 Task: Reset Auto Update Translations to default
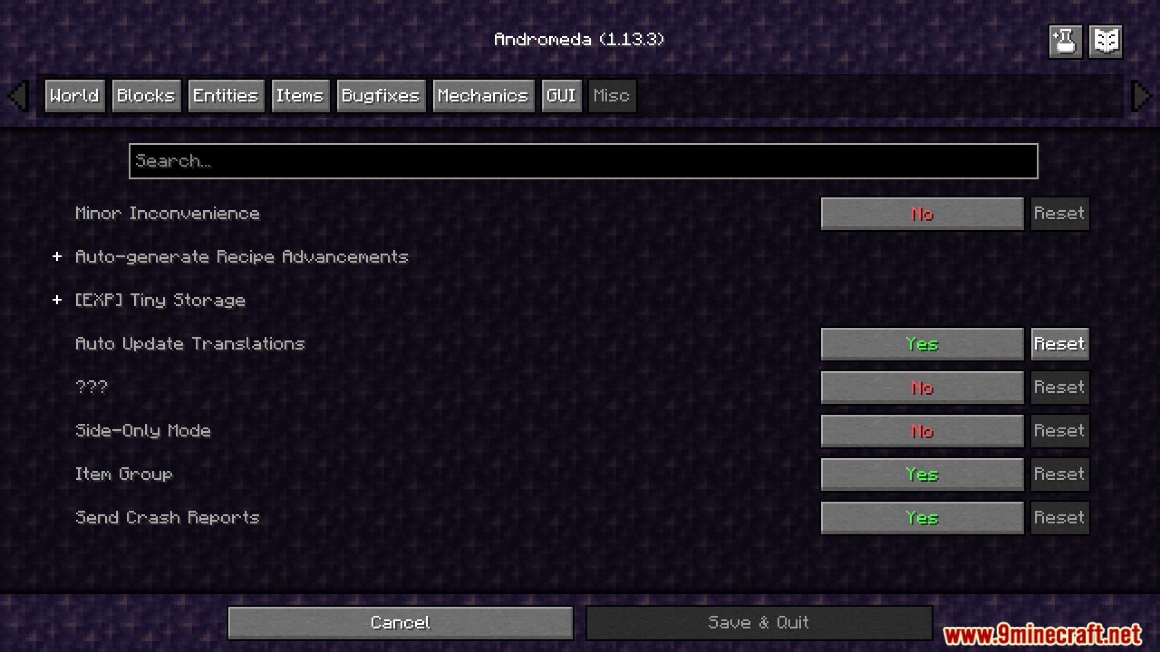1060,343
